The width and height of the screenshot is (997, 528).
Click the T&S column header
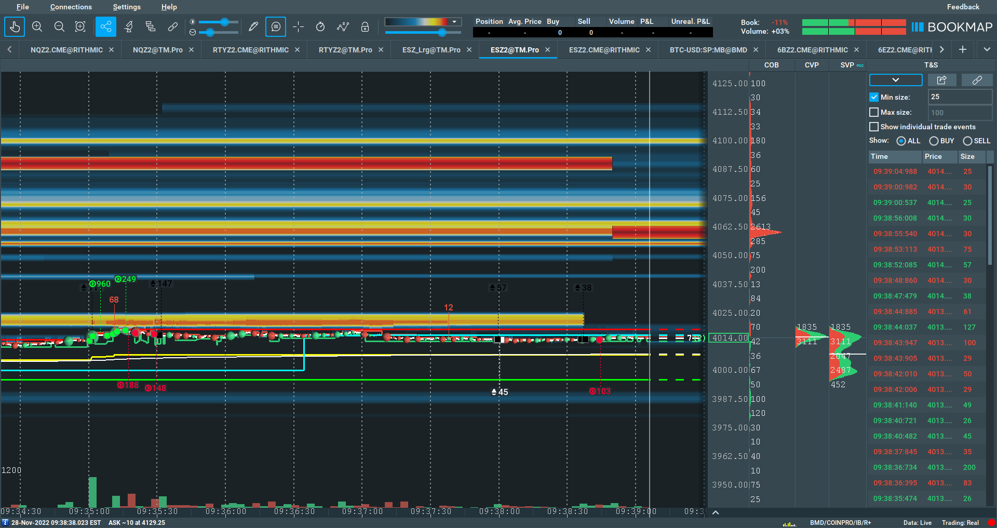(x=931, y=65)
